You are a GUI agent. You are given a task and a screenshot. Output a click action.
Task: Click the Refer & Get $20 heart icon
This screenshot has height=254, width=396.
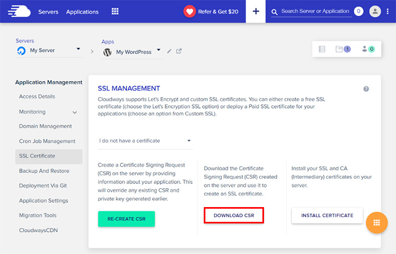coord(190,11)
